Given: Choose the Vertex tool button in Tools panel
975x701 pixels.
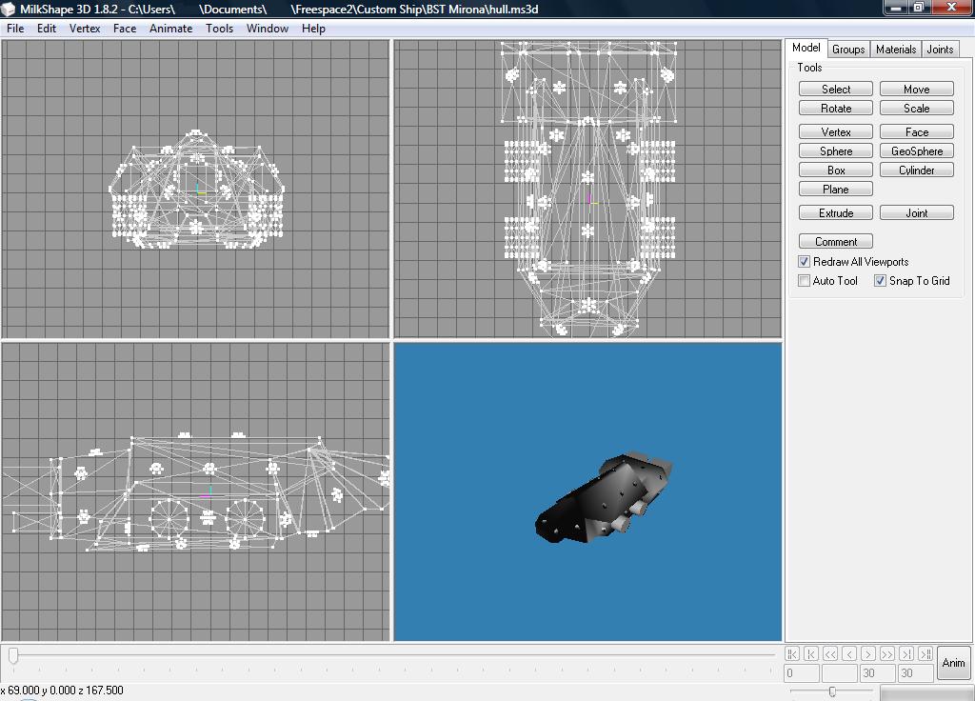Looking at the screenshot, I should [x=836, y=131].
